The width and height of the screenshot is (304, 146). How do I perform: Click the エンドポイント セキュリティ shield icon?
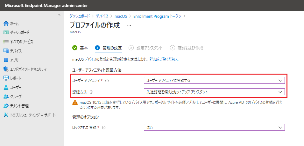6,69
